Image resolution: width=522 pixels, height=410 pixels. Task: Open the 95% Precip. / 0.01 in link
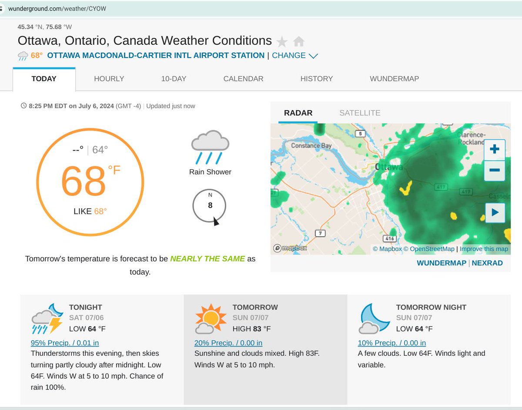(x=65, y=343)
